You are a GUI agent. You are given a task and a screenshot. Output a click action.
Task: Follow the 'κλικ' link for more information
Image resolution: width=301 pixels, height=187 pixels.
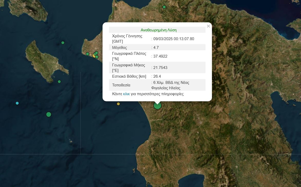pyautogui.click(x=126, y=94)
